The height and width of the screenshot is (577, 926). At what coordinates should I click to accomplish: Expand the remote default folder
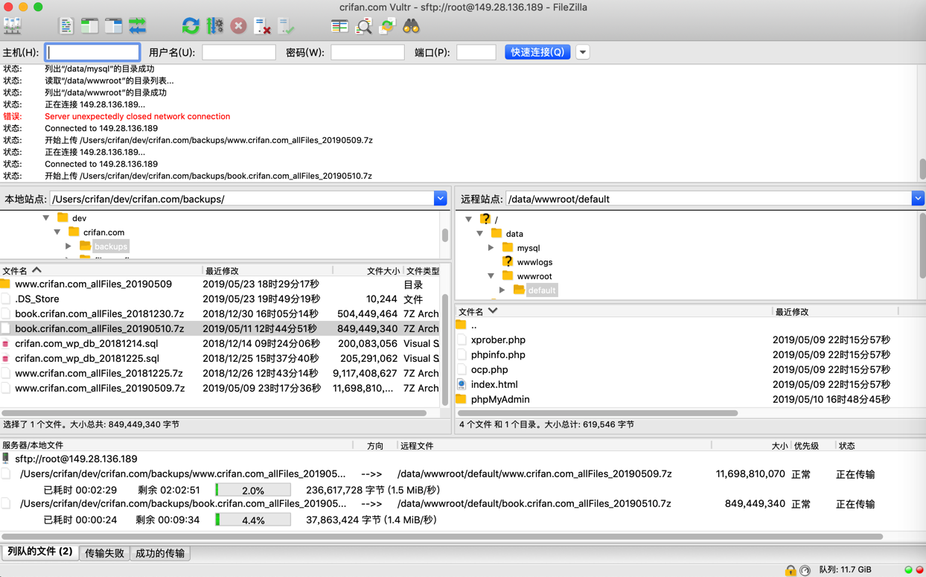(502, 290)
